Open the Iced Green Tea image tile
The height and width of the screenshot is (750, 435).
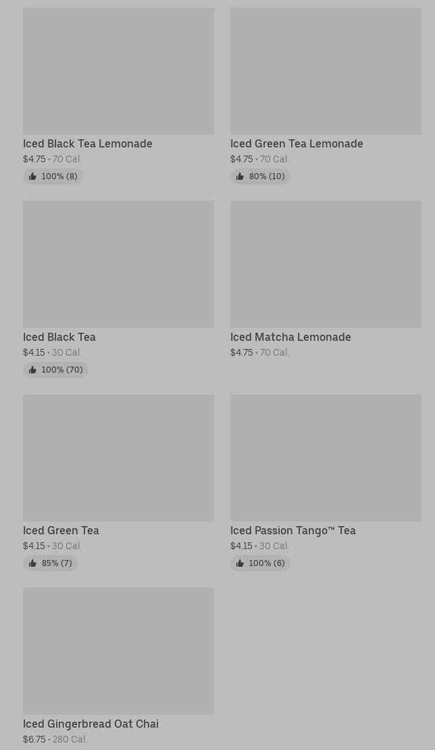(118, 458)
